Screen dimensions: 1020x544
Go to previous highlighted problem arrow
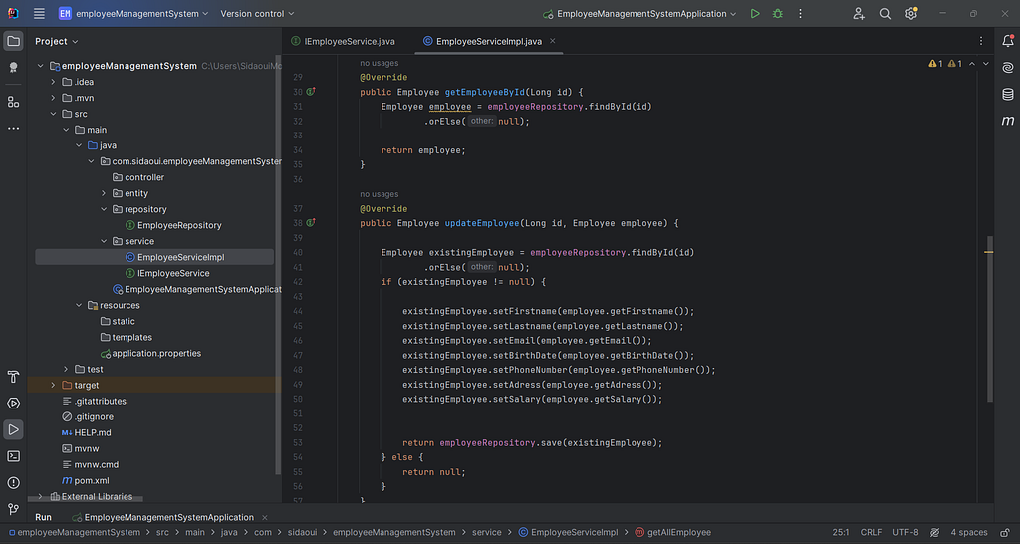coord(972,64)
